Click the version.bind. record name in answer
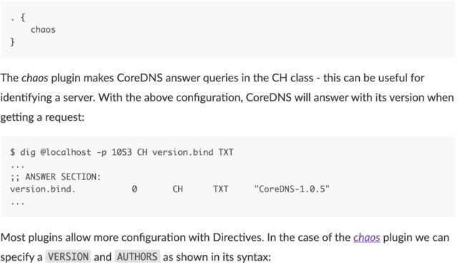 [43, 189]
